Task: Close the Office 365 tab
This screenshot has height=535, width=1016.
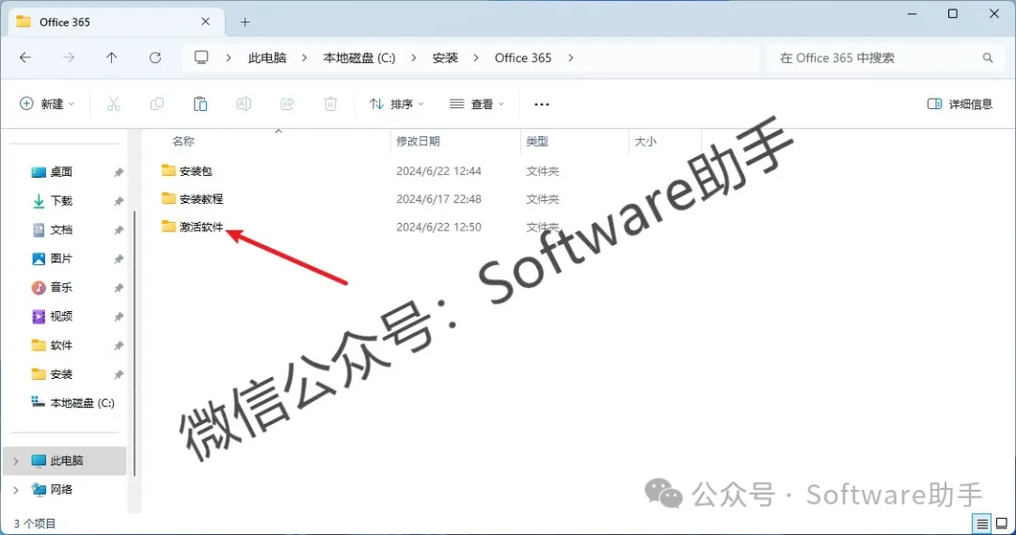Action: click(x=205, y=22)
